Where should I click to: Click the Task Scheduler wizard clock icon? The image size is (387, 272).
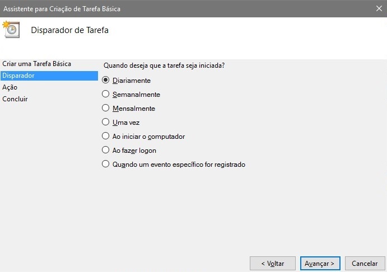[x=11, y=30]
